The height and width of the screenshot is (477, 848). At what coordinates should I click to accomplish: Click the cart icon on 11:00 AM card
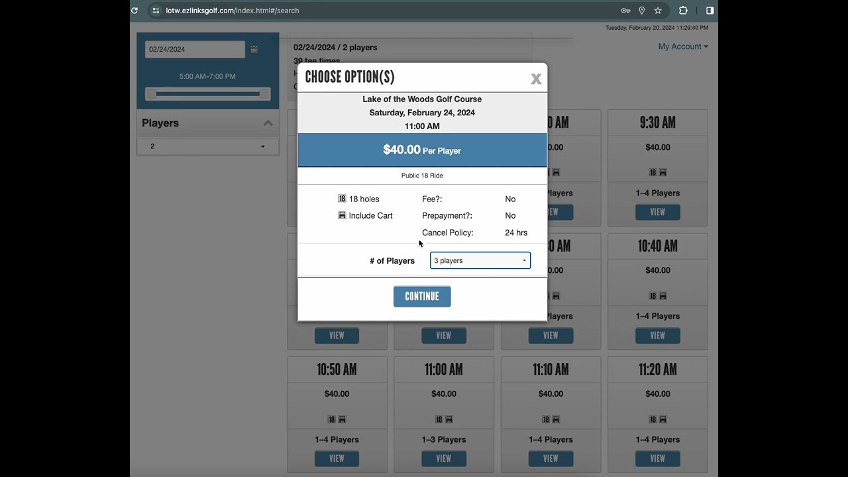[449, 419]
